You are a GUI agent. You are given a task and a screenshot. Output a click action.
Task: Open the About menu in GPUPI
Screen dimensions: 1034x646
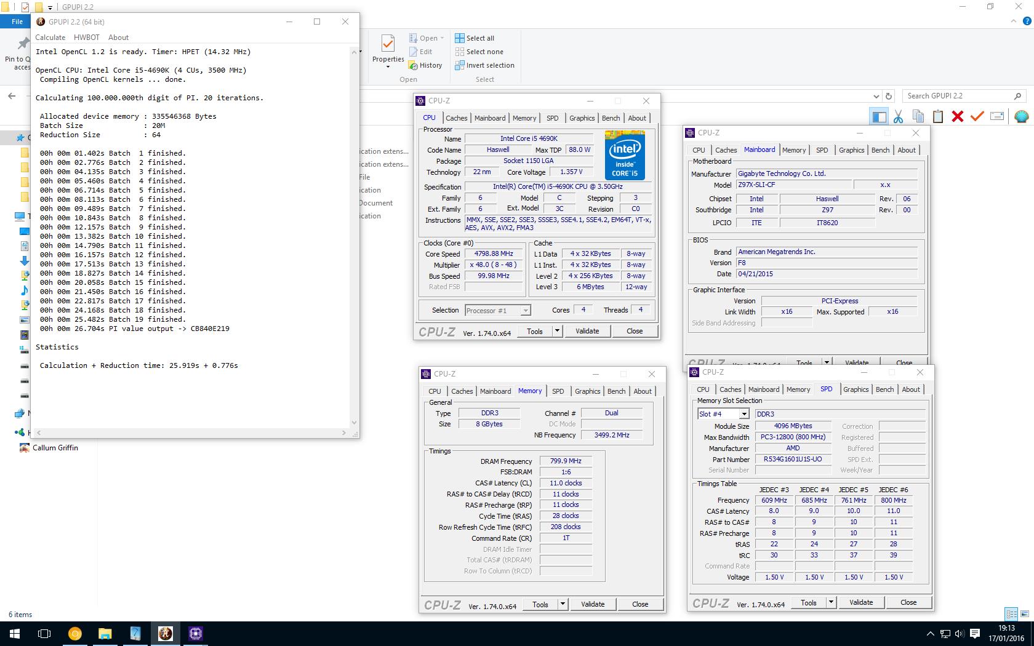point(119,38)
